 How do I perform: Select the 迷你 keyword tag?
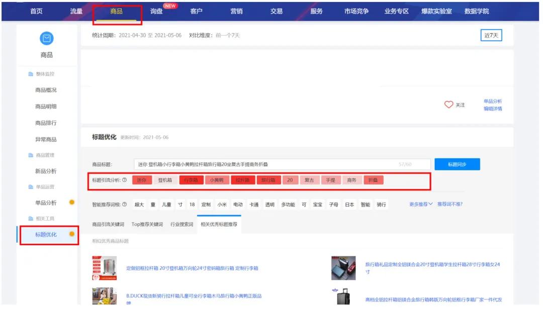pos(141,180)
